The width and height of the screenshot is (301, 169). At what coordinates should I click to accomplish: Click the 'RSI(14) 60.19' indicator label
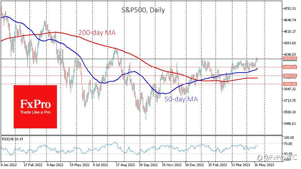pyautogui.click(x=12, y=139)
